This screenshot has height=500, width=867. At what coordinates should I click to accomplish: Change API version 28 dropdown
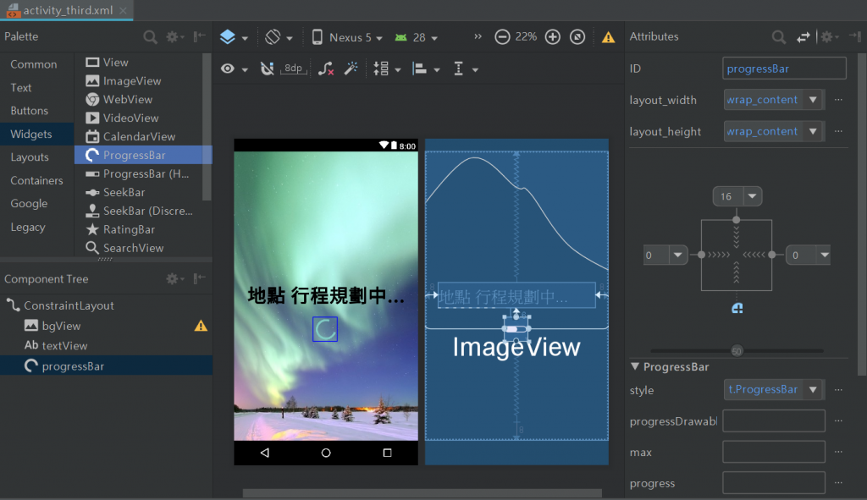(x=416, y=37)
